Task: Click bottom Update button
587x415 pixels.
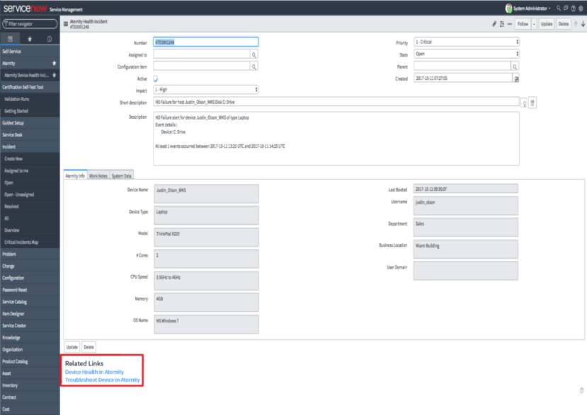Action: point(72,347)
